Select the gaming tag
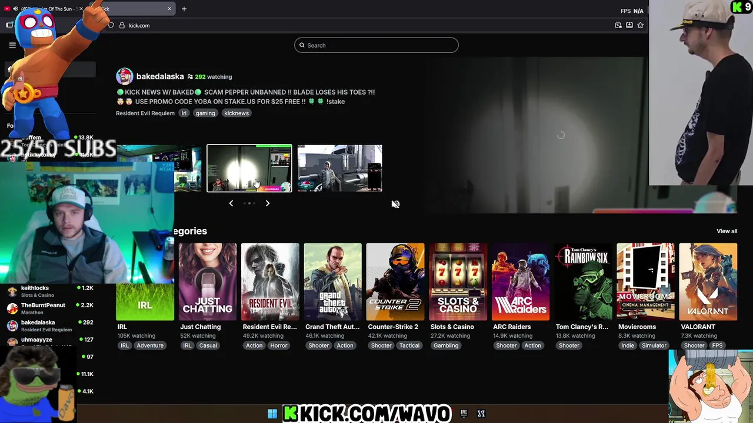The width and height of the screenshot is (753, 423). (x=205, y=113)
